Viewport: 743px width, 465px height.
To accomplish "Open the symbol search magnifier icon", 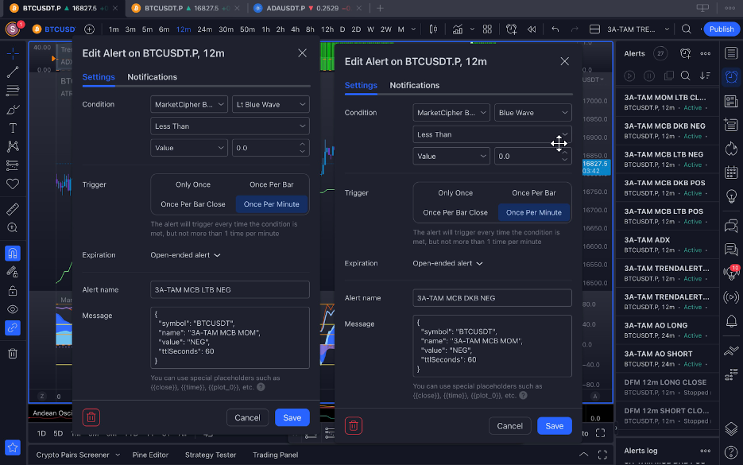I will click(x=686, y=29).
